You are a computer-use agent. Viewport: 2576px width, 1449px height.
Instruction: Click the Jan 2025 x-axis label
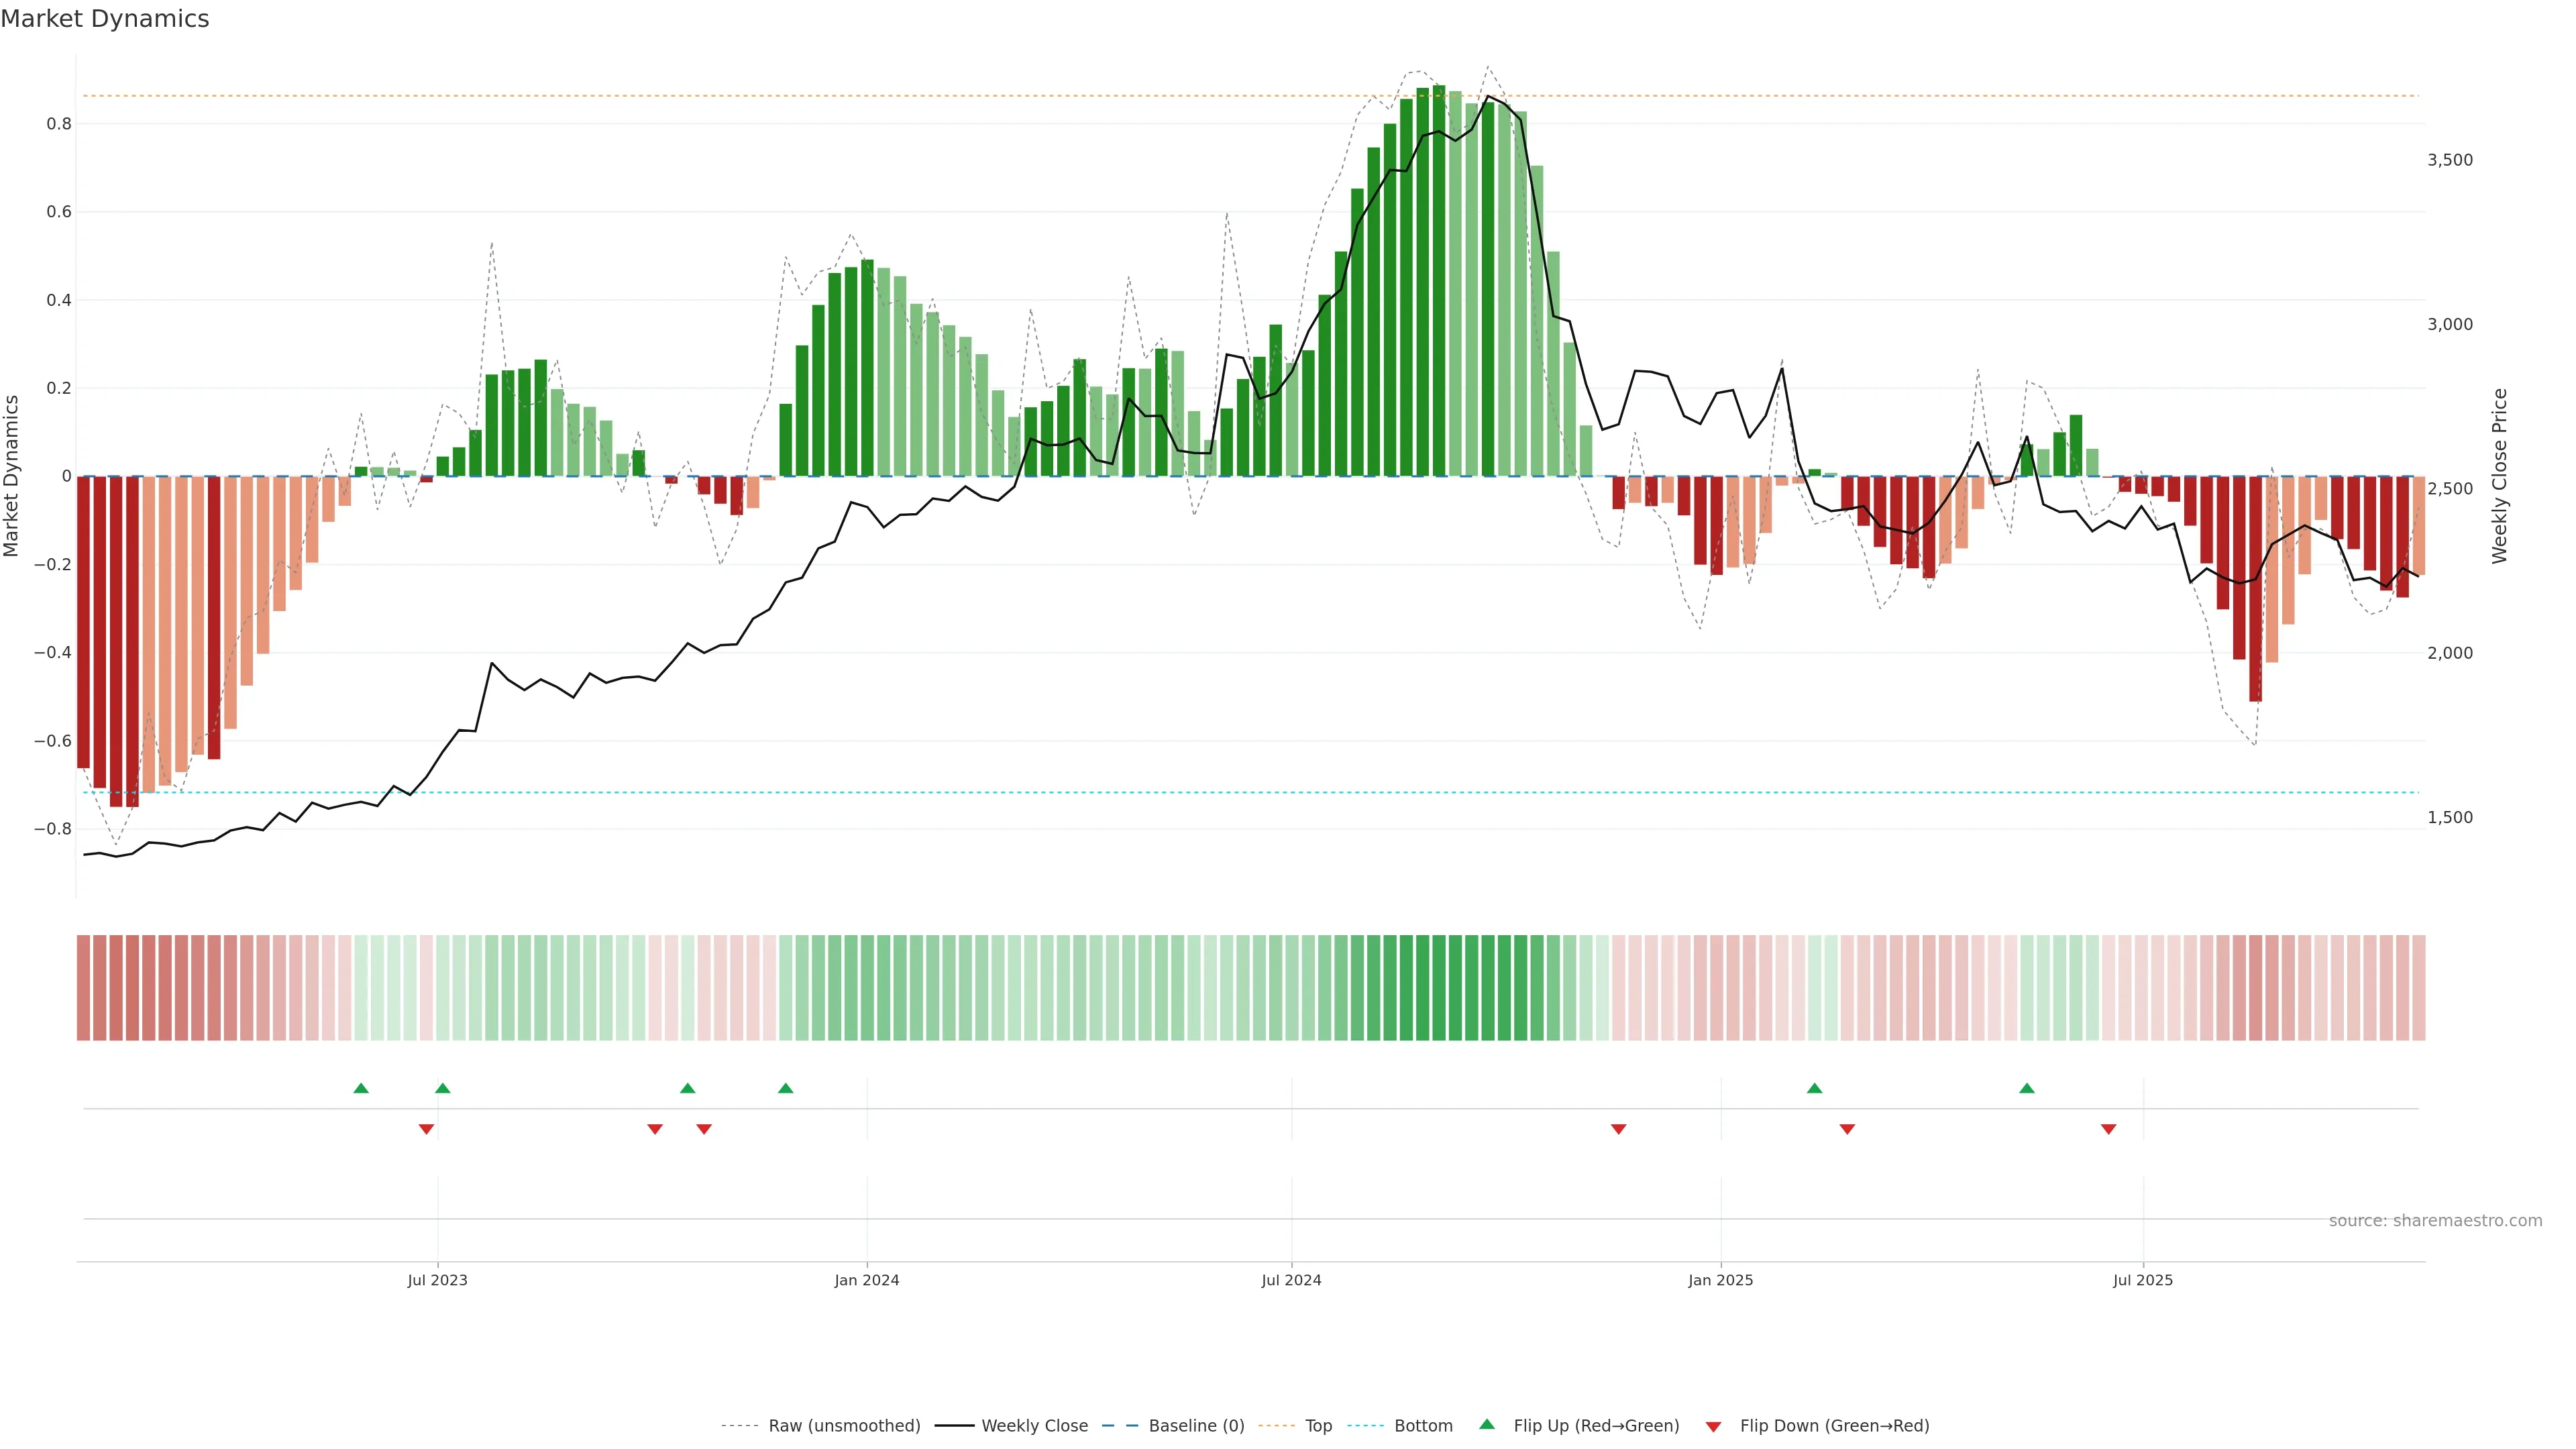tap(1720, 1280)
